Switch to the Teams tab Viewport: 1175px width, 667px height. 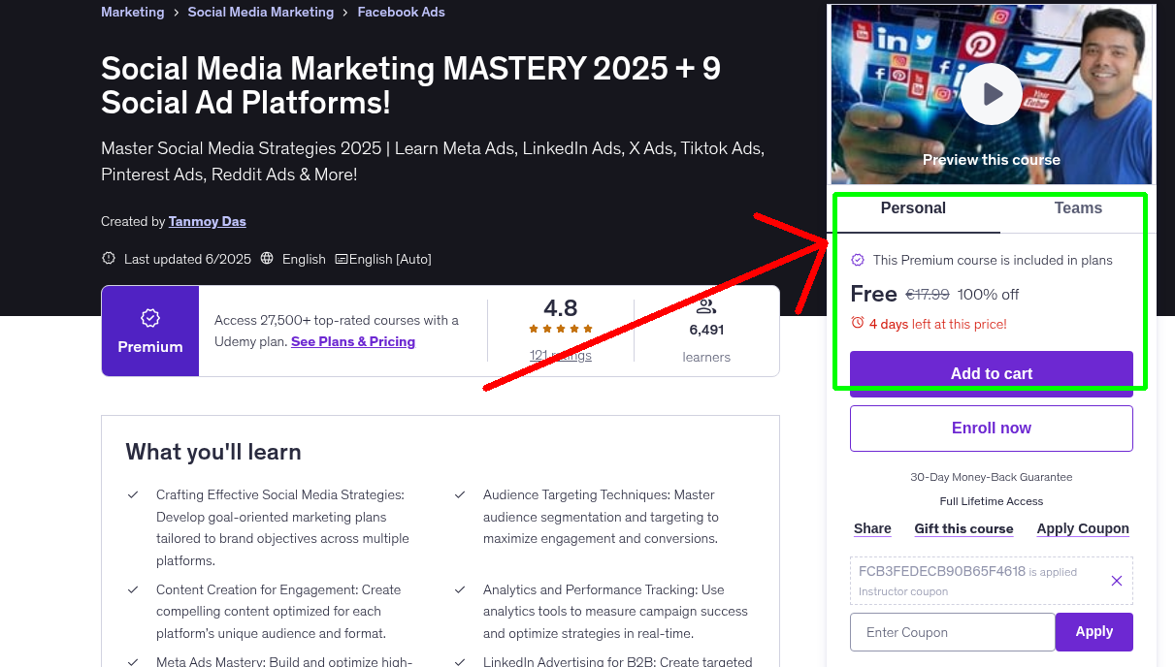pyautogui.click(x=1078, y=207)
